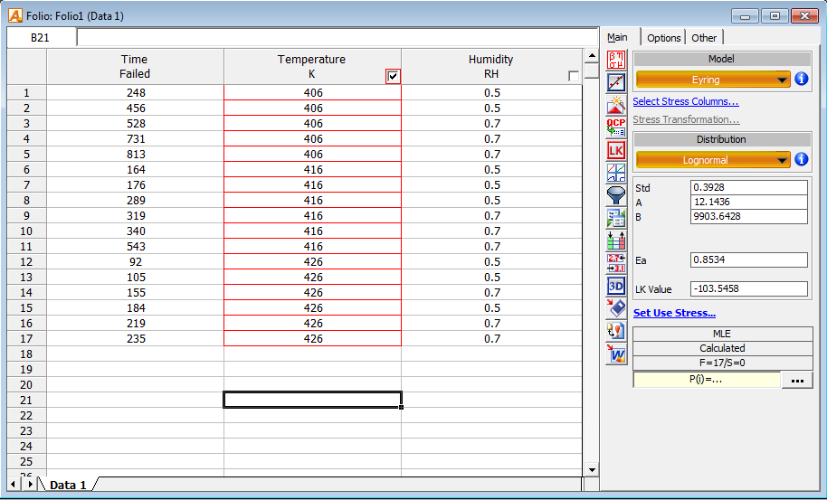Click the time failed cell 235

tap(135, 339)
